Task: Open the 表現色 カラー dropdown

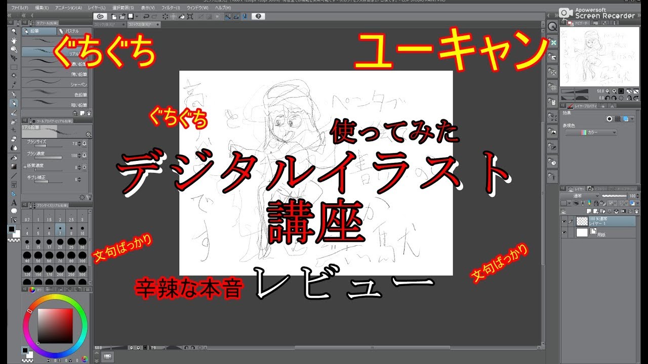Action: coord(591,132)
